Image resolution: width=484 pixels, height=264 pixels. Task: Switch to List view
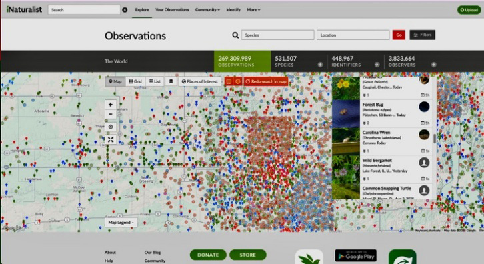tap(155, 81)
